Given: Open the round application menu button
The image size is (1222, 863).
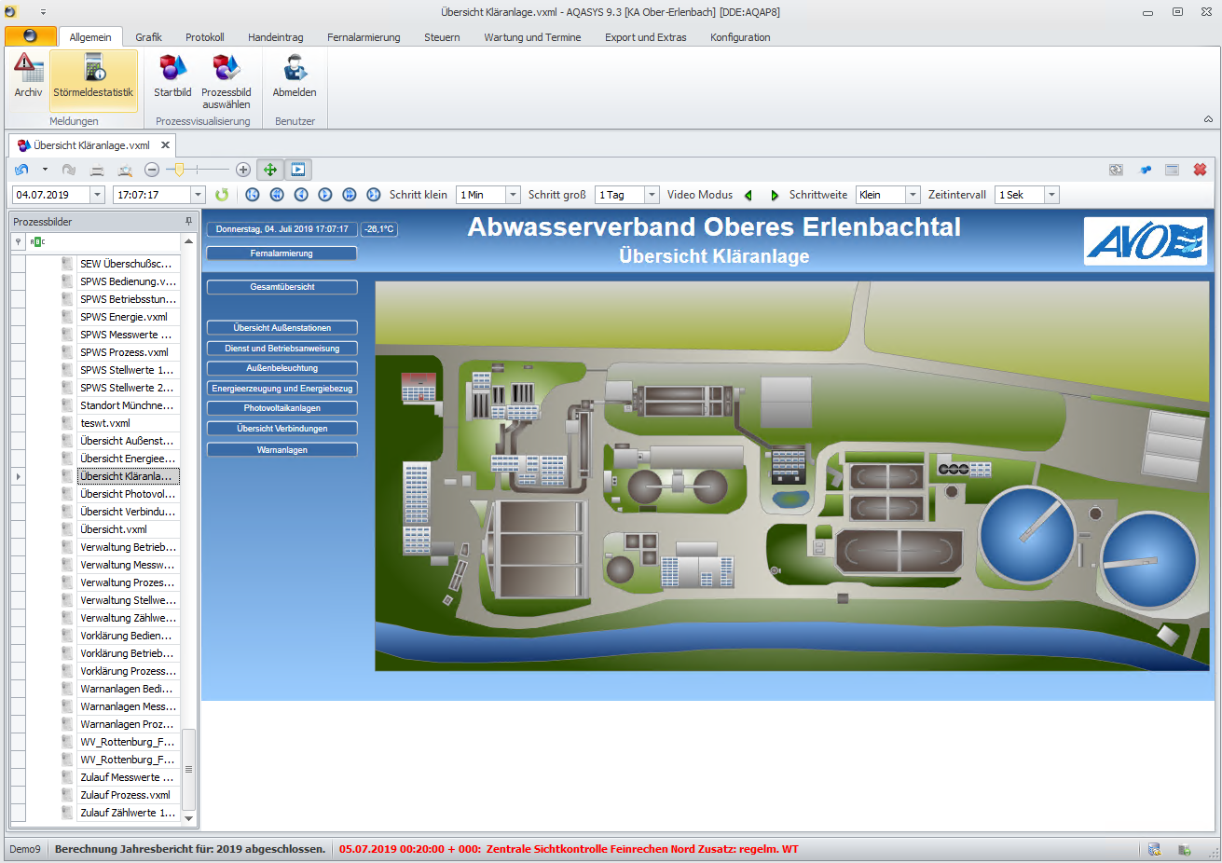Looking at the screenshot, I should (30, 36).
